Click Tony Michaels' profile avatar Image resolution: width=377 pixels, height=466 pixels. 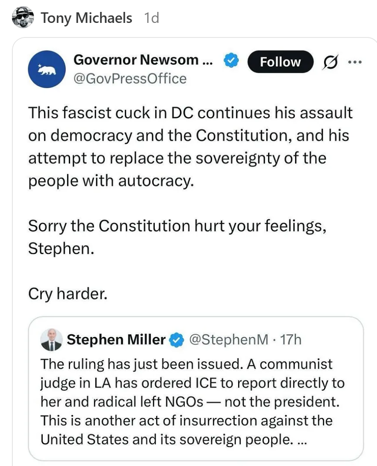[23, 18]
